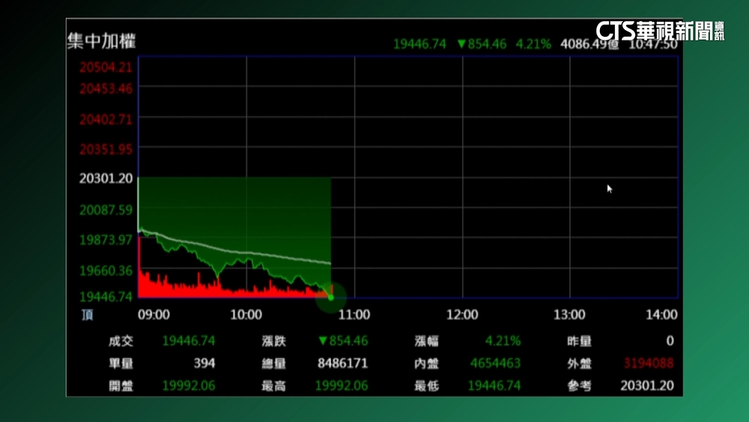The width and height of the screenshot is (749, 422).
Task: Select the 內盤 value 4654463
Action: (x=495, y=364)
